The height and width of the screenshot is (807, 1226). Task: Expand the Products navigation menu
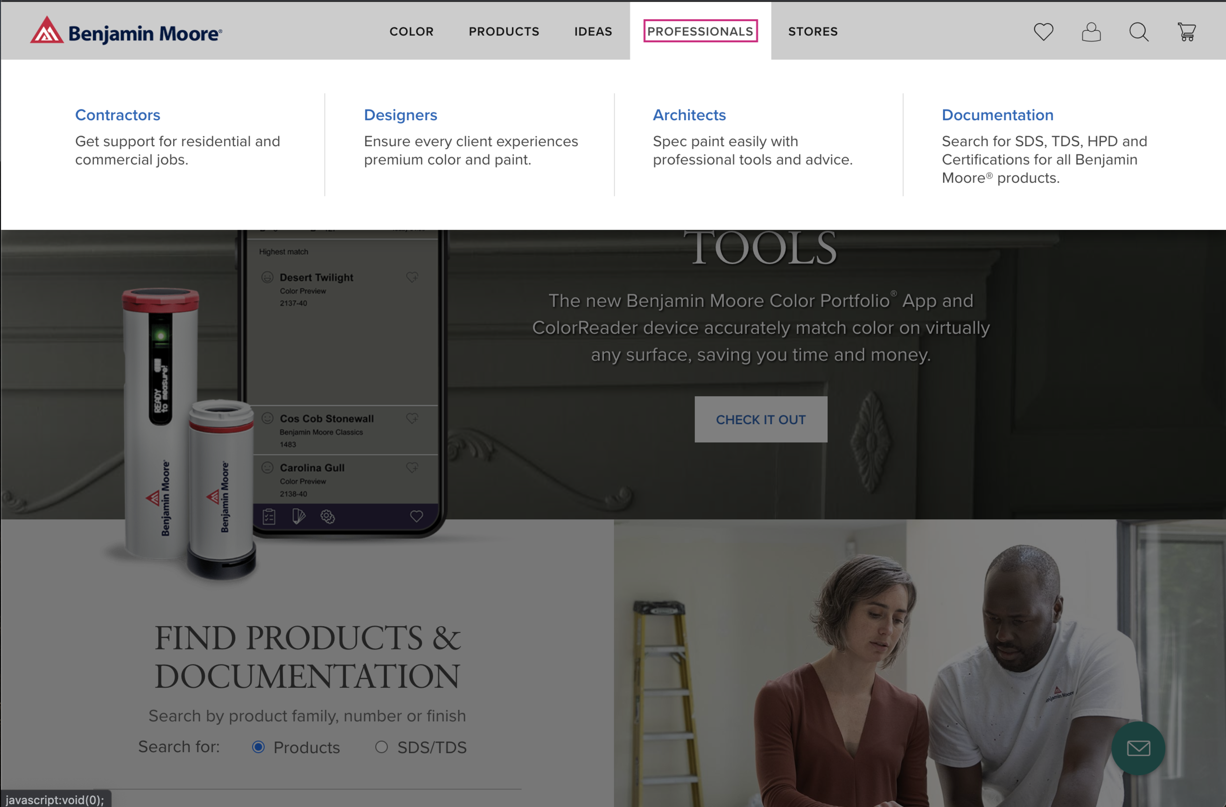click(x=503, y=31)
